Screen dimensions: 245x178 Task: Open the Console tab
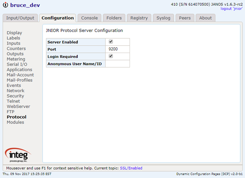coord(89,18)
